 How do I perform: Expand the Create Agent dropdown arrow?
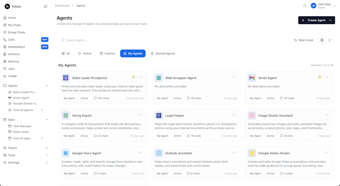click(x=330, y=20)
